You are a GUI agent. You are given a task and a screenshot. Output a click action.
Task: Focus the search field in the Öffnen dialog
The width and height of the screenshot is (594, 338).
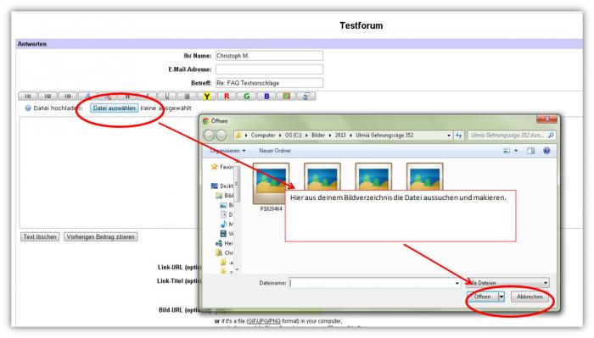(x=507, y=135)
